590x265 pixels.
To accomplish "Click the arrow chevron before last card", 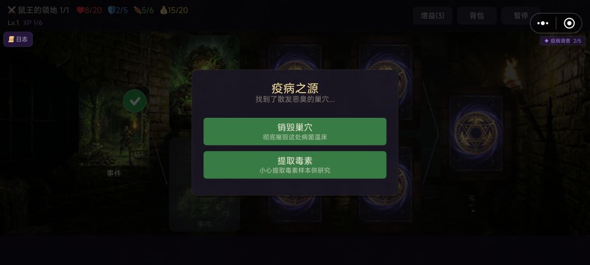I will pos(431,133).
